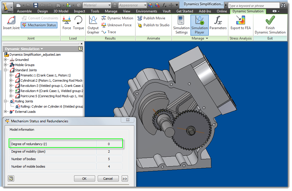This screenshot has height=191, width=292.
Task: Collapse the Standard Joints node
Action: 5,70
